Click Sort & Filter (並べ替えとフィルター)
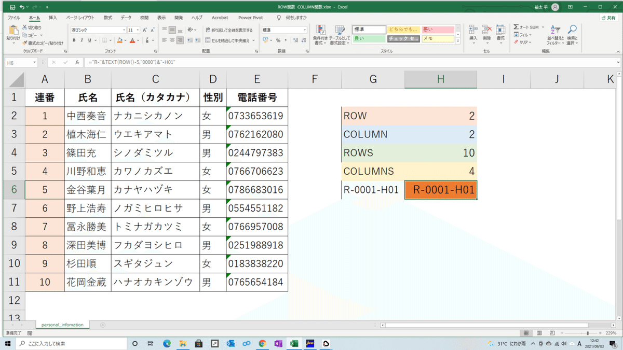Viewport: 623px width, 350px height. [555, 35]
